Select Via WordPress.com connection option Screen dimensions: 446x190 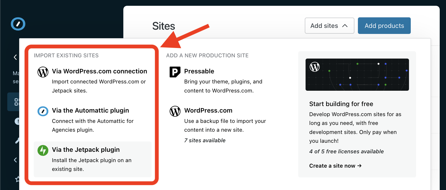pos(99,71)
